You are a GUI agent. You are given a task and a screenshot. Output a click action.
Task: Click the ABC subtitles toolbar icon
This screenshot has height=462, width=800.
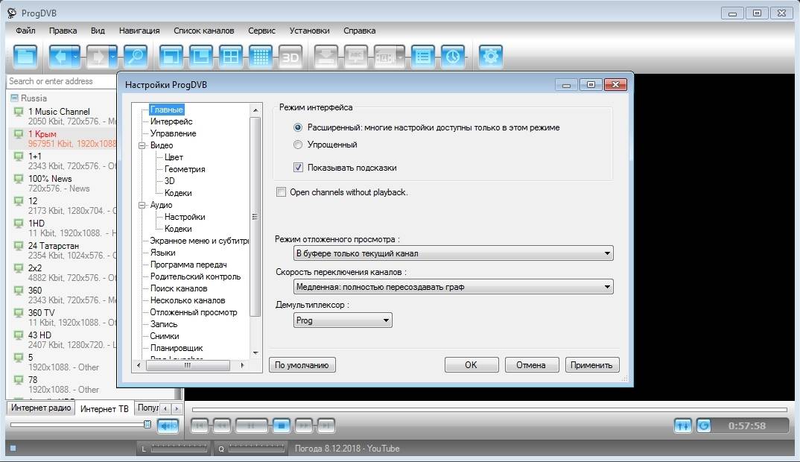click(x=356, y=57)
